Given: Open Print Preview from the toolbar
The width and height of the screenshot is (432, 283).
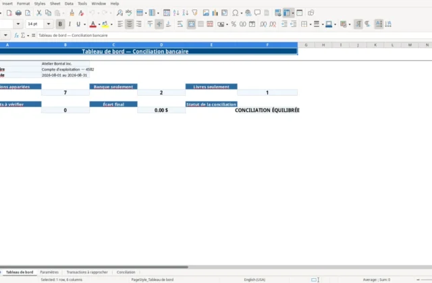Looking at the screenshot, I should tap(28, 13).
